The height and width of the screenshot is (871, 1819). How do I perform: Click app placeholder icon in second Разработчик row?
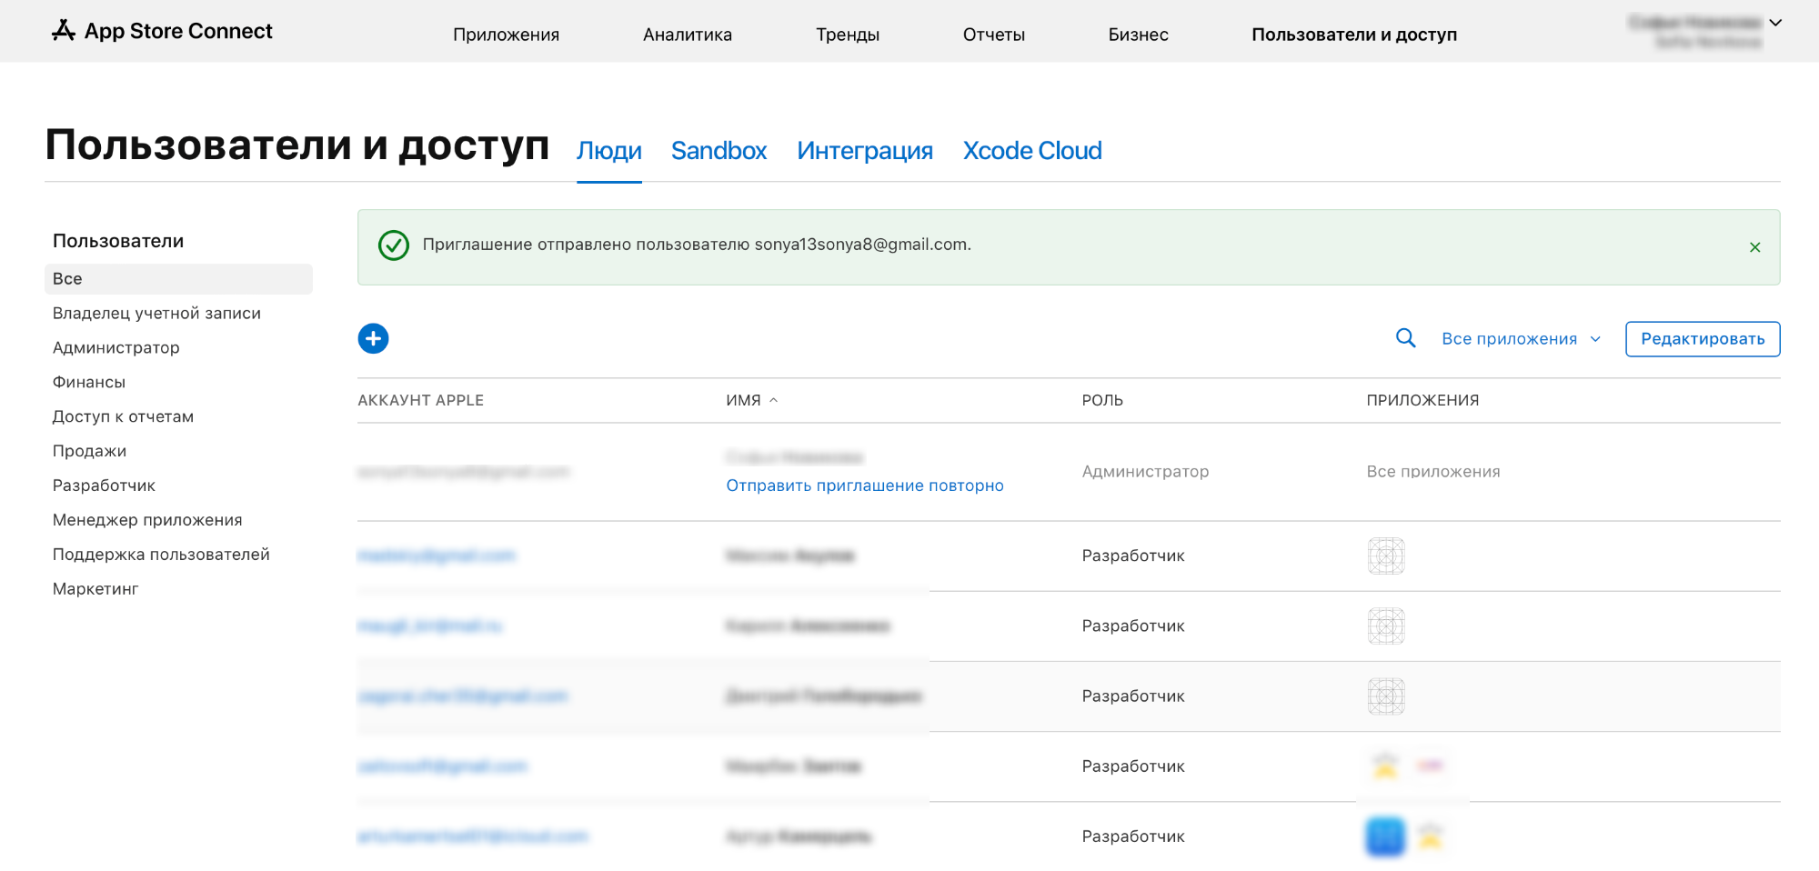pos(1386,626)
